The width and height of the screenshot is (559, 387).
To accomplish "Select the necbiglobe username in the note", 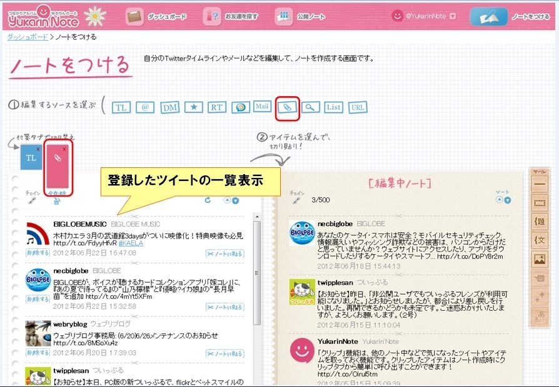I will tap(335, 224).
